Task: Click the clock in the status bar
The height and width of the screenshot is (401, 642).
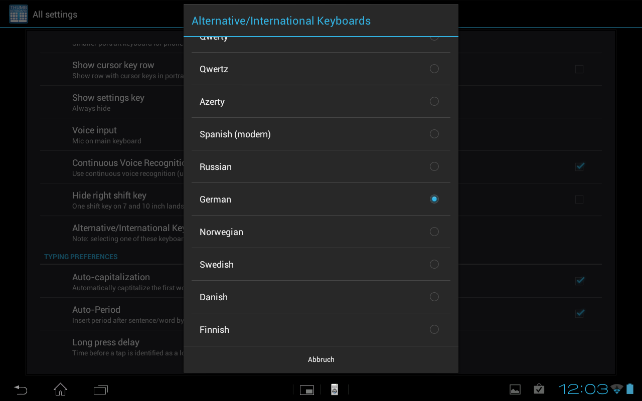Action: click(581, 389)
